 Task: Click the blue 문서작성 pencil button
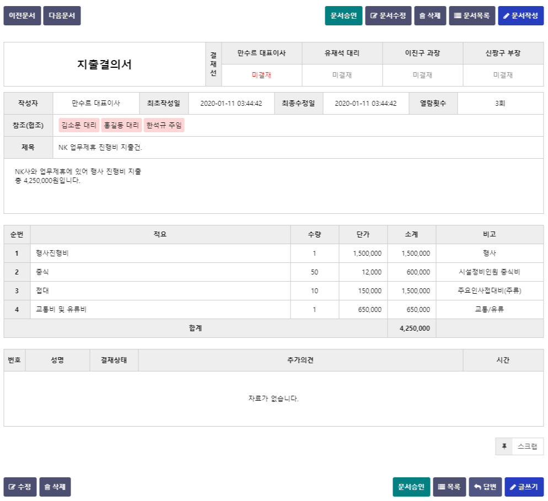[x=520, y=16]
